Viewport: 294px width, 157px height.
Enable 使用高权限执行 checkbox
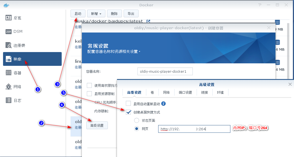click(89, 85)
